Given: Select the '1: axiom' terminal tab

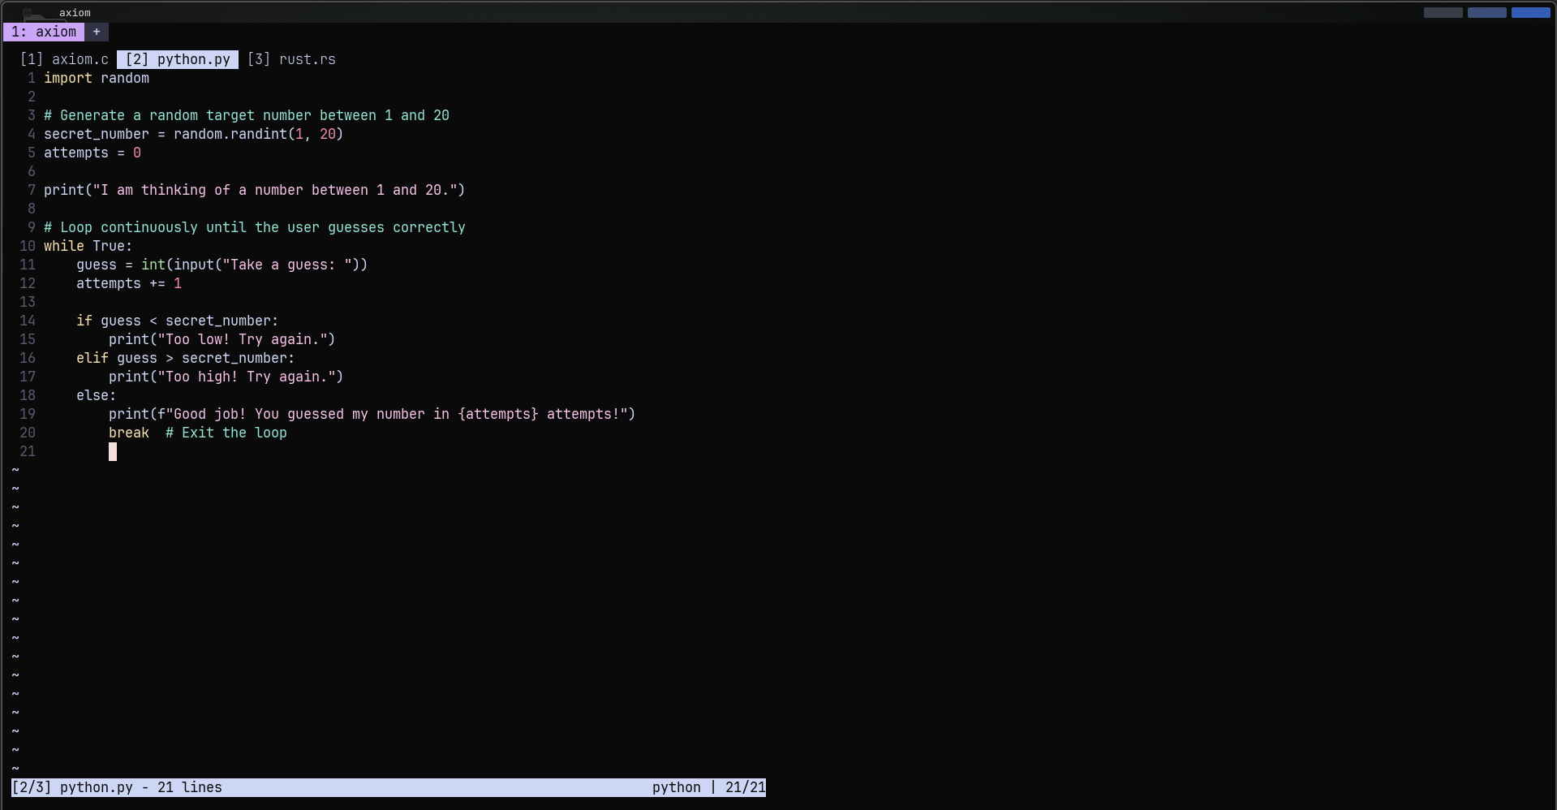Looking at the screenshot, I should 44,32.
